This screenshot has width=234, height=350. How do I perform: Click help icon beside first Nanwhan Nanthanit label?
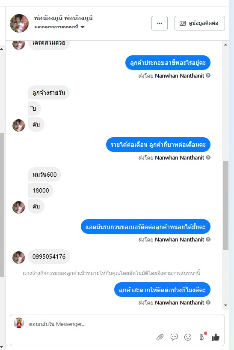click(x=208, y=75)
